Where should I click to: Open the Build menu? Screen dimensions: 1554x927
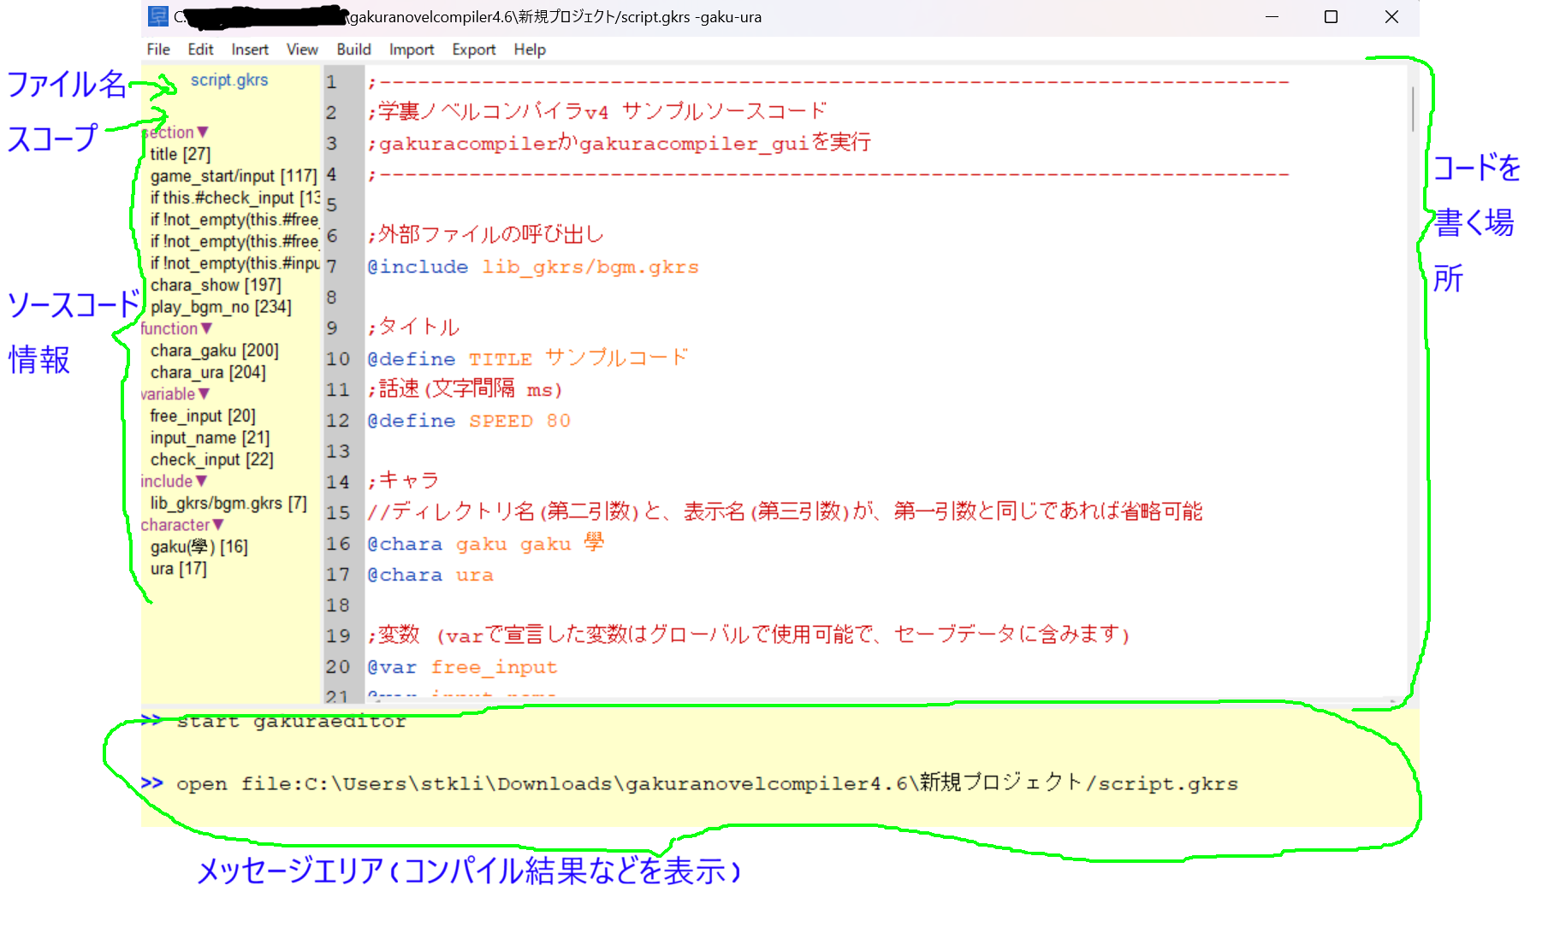click(353, 50)
